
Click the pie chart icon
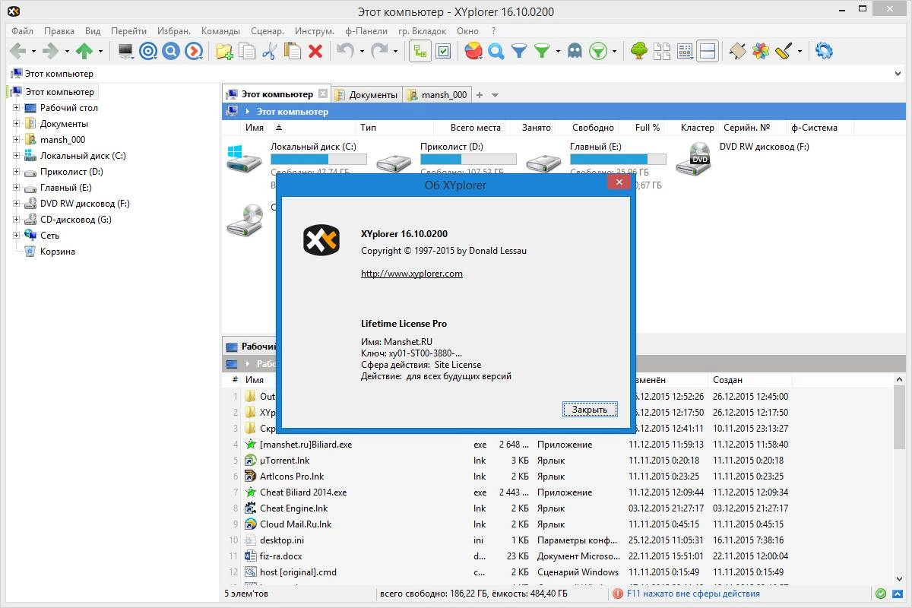click(x=473, y=51)
